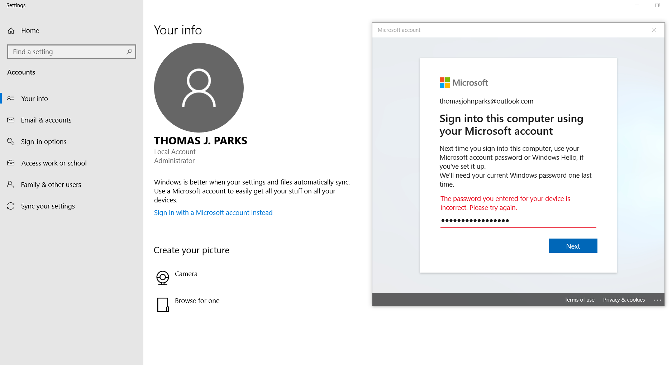The image size is (672, 365).
Task: Click the Windows password input field
Action: click(x=518, y=221)
